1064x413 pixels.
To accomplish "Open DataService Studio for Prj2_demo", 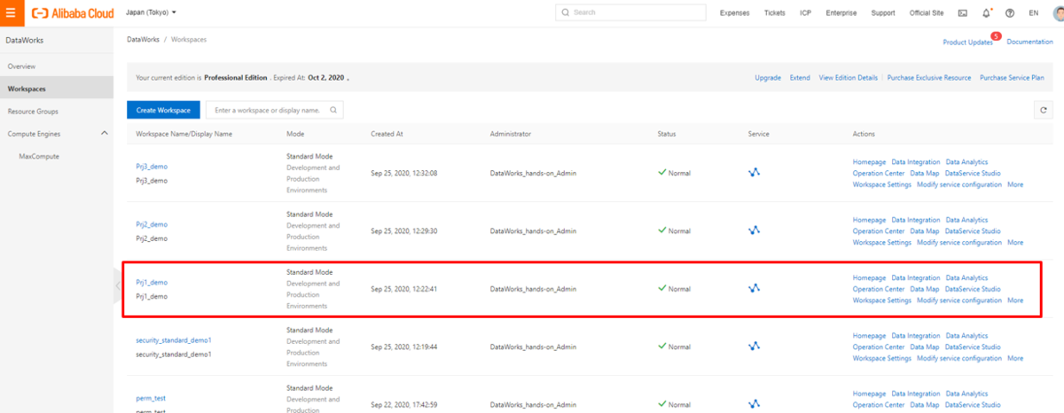I will [x=973, y=231].
